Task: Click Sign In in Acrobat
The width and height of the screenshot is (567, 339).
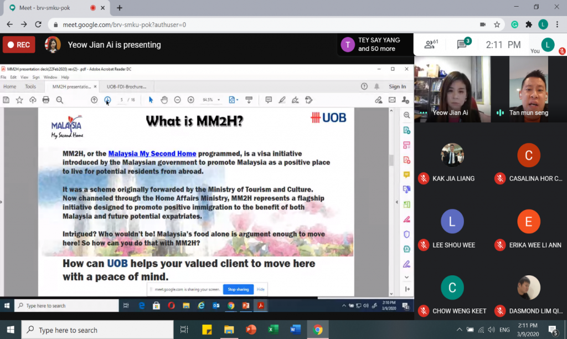Action: coord(398,86)
